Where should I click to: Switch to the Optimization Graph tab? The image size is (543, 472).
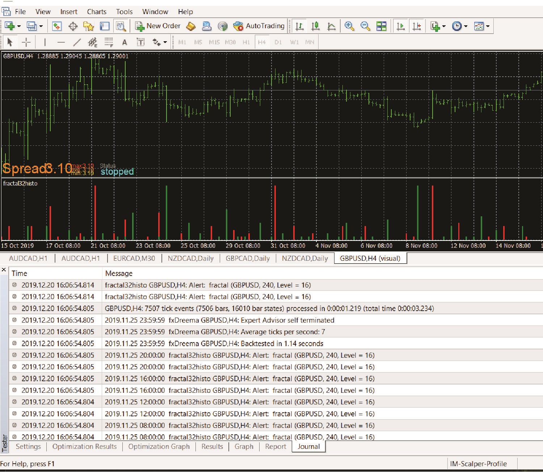click(159, 446)
